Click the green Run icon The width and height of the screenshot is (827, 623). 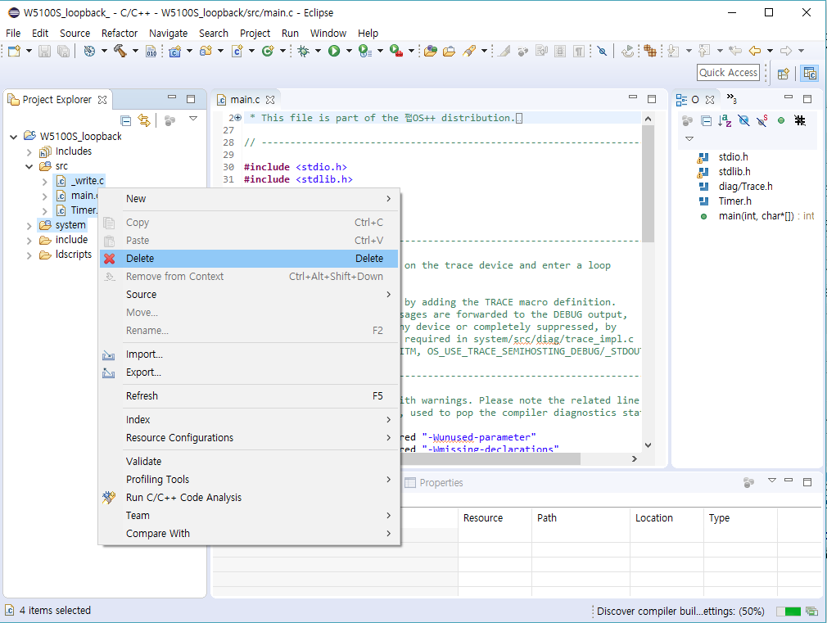334,52
